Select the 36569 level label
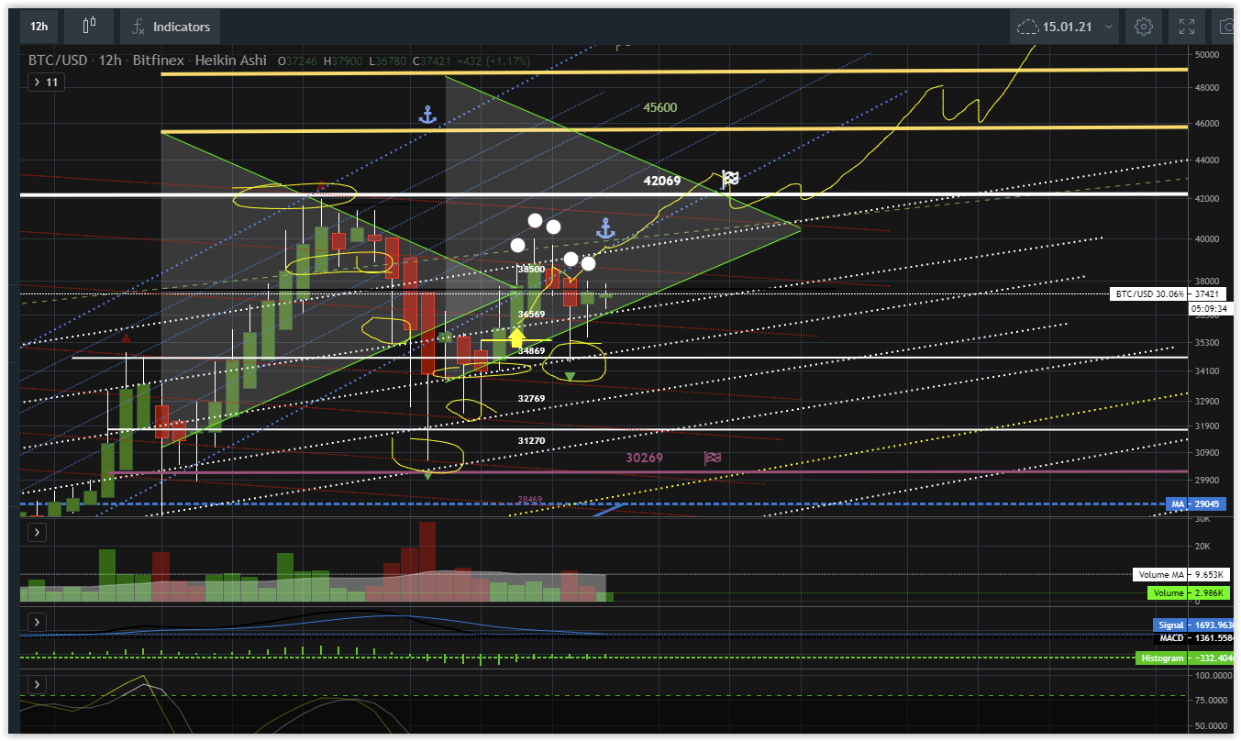Screen dimensions: 1241x741 tap(531, 314)
